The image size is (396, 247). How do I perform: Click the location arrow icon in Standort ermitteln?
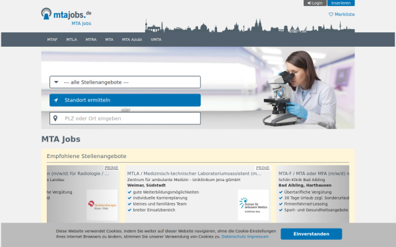point(56,100)
